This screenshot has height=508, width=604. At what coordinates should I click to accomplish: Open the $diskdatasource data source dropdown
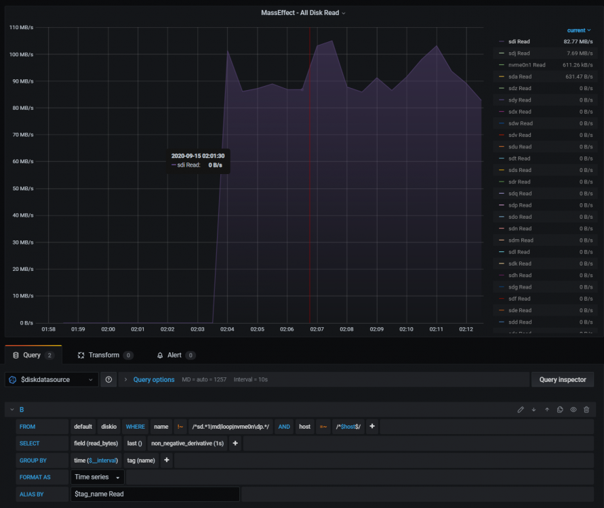click(x=52, y=379)
